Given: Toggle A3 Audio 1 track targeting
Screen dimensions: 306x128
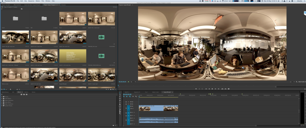Looking at the screenshot, I should click(128, 120).
